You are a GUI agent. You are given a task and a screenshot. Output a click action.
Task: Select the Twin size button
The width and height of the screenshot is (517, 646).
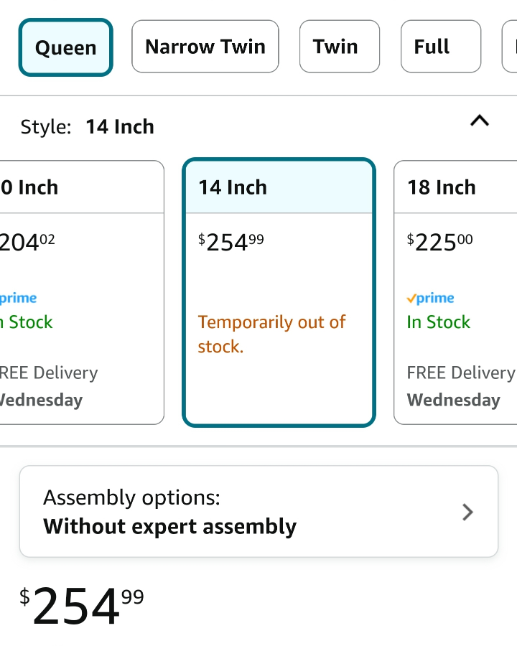click(340, 46)
